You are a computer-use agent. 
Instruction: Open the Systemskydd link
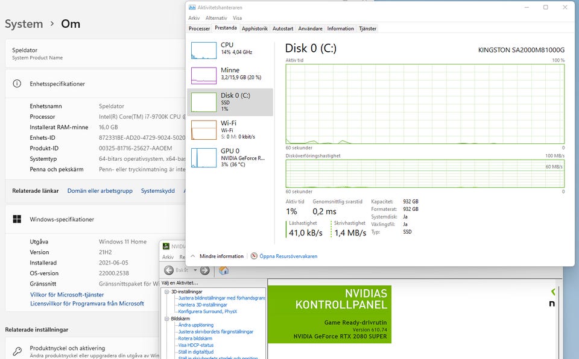(157, 191)
